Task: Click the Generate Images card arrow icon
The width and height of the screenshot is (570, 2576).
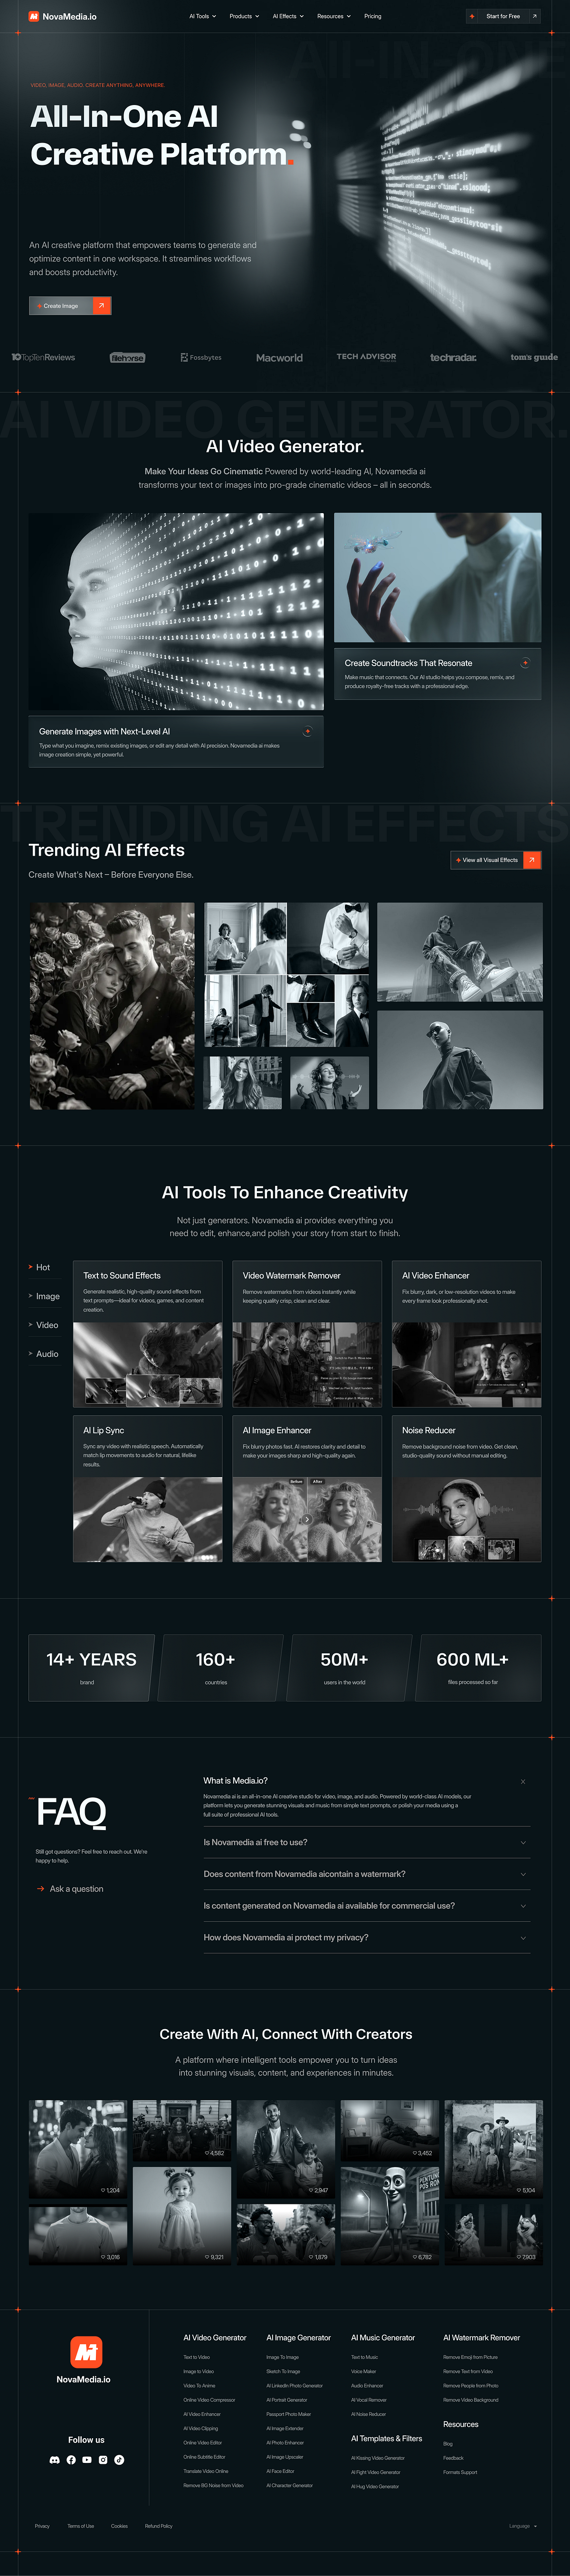Action: point(307,731)
